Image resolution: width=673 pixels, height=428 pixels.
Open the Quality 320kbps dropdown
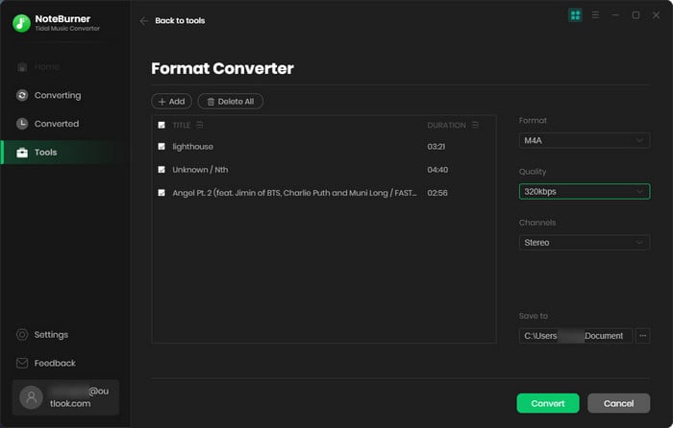pos(585,192)
